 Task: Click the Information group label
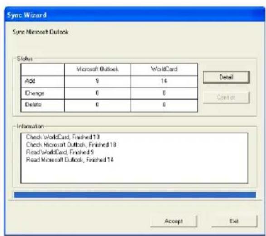[30, 127]
